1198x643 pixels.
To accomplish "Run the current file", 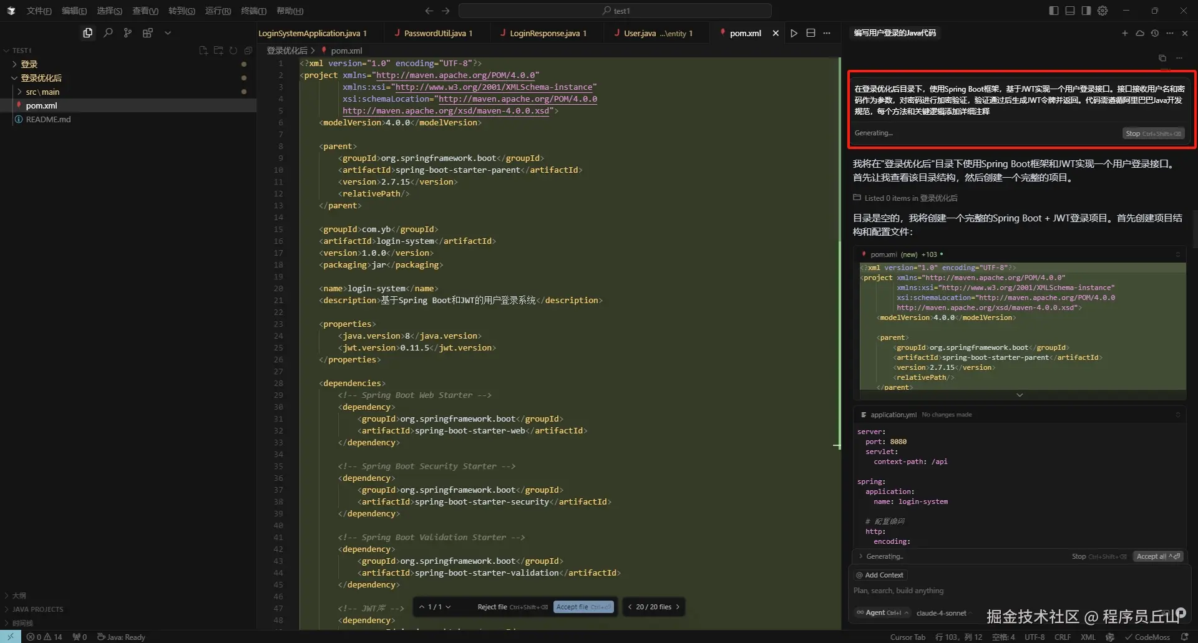I will tap(794, 33).
